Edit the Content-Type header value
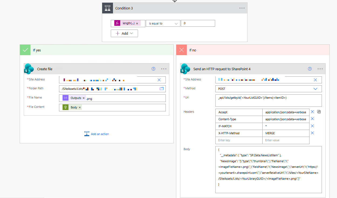The image size is (337, 198). 286,119
